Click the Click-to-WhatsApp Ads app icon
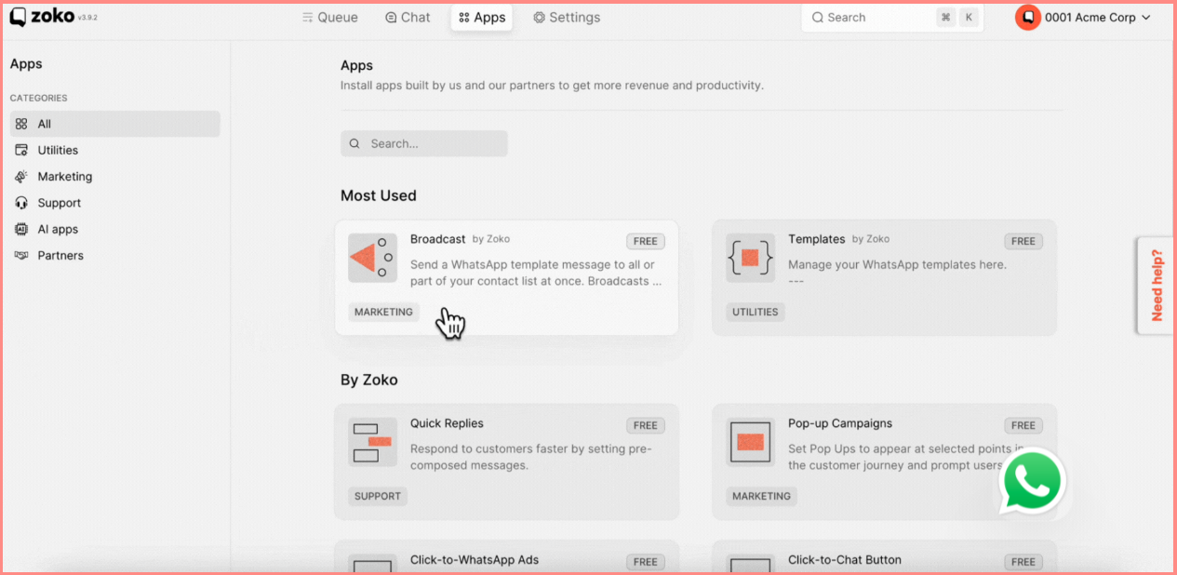This screenshot has height=575, width=1177. tap(372, 565)
